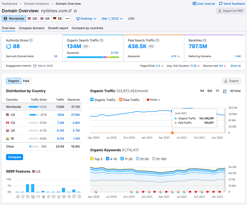
Task: Click the Dashboard breadcrumb
Action: coord(10,4)
